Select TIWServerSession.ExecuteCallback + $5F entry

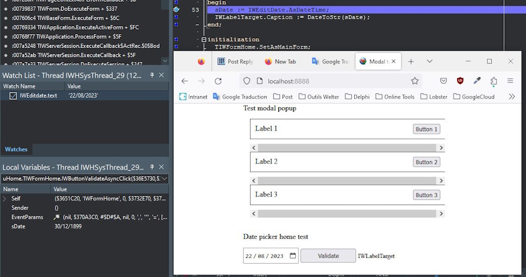pos(74,55)
